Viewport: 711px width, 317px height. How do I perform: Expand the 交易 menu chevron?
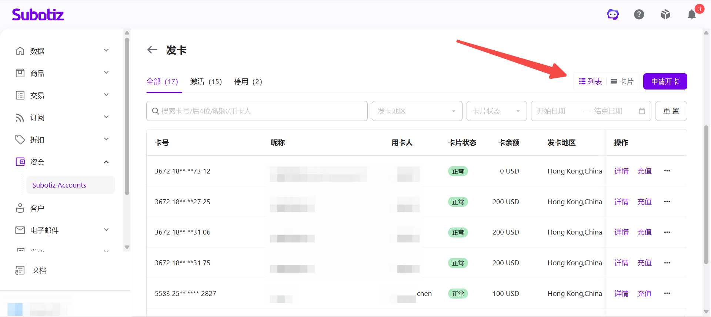pyautogui.click(x=106, y=95)
